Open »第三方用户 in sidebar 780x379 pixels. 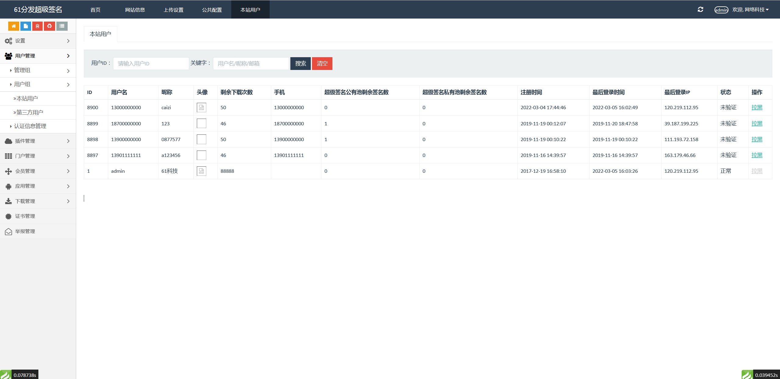pyautogui.click(x=38, y=113)
